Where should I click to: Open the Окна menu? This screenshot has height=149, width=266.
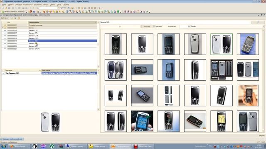59,5
